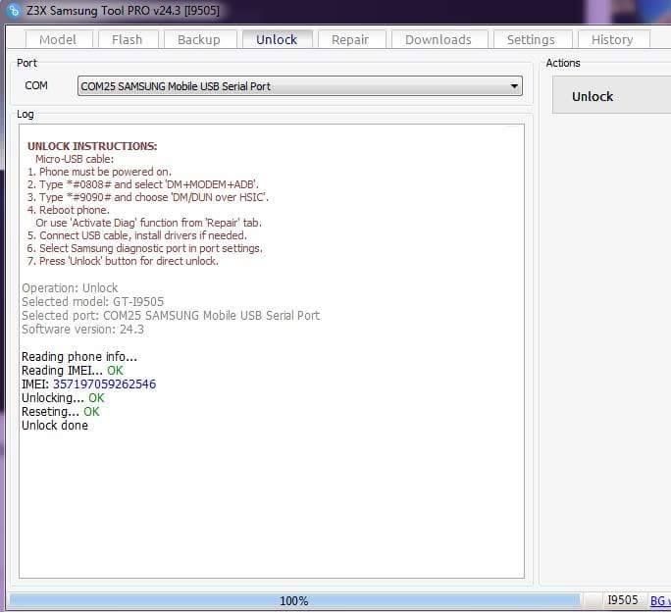The image size is (671, 614).
Task: Click 'Selected port: COM25' log line
Action: [x=171, y=316]
